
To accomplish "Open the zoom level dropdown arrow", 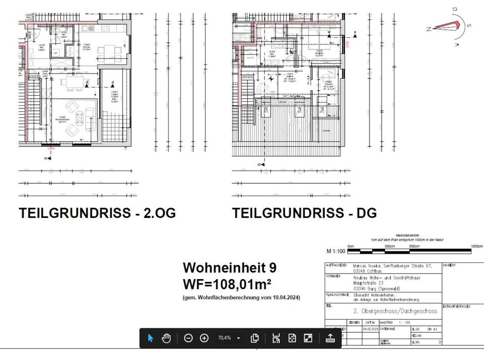I will [238, 338].
